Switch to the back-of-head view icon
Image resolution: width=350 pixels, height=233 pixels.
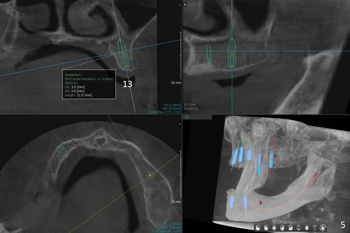pyautogui.click(x=299, y=227)
